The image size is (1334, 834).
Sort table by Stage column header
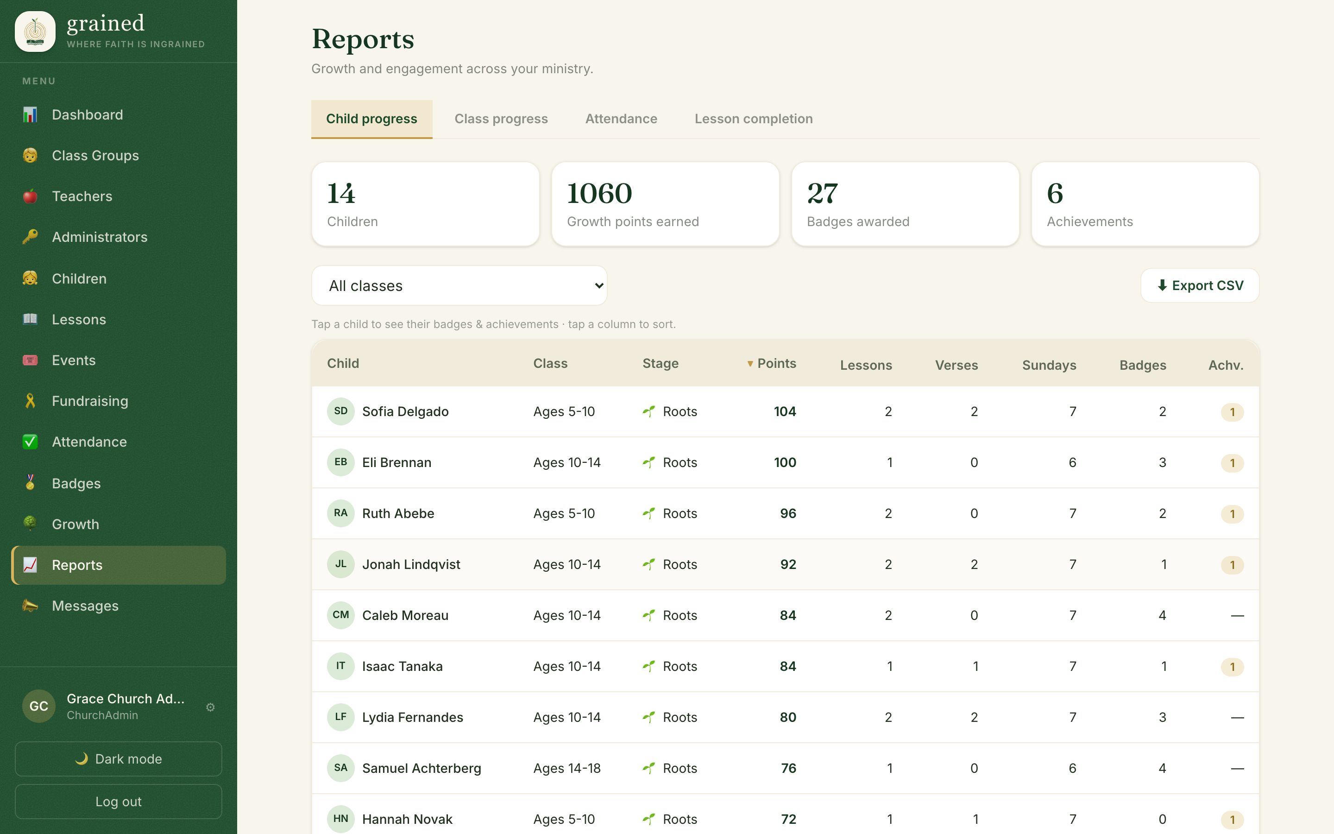coord(661,364)
